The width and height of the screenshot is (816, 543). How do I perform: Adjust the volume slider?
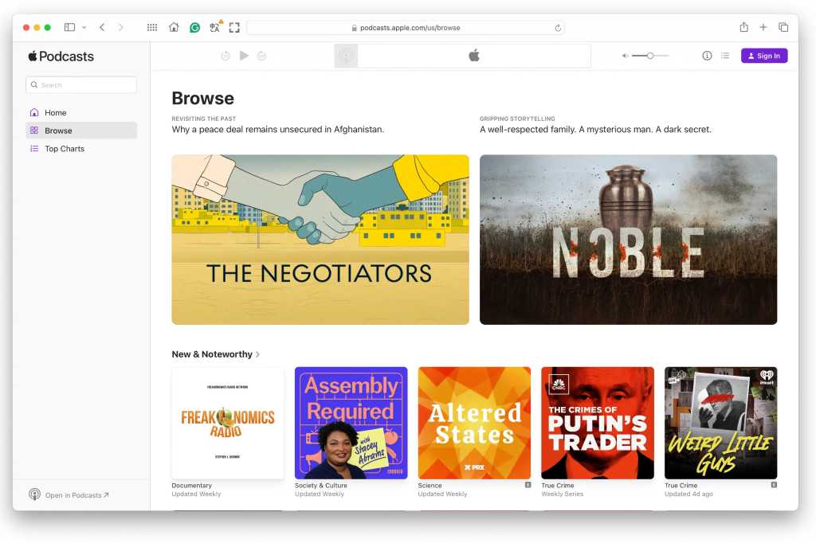tap(650, 56)
